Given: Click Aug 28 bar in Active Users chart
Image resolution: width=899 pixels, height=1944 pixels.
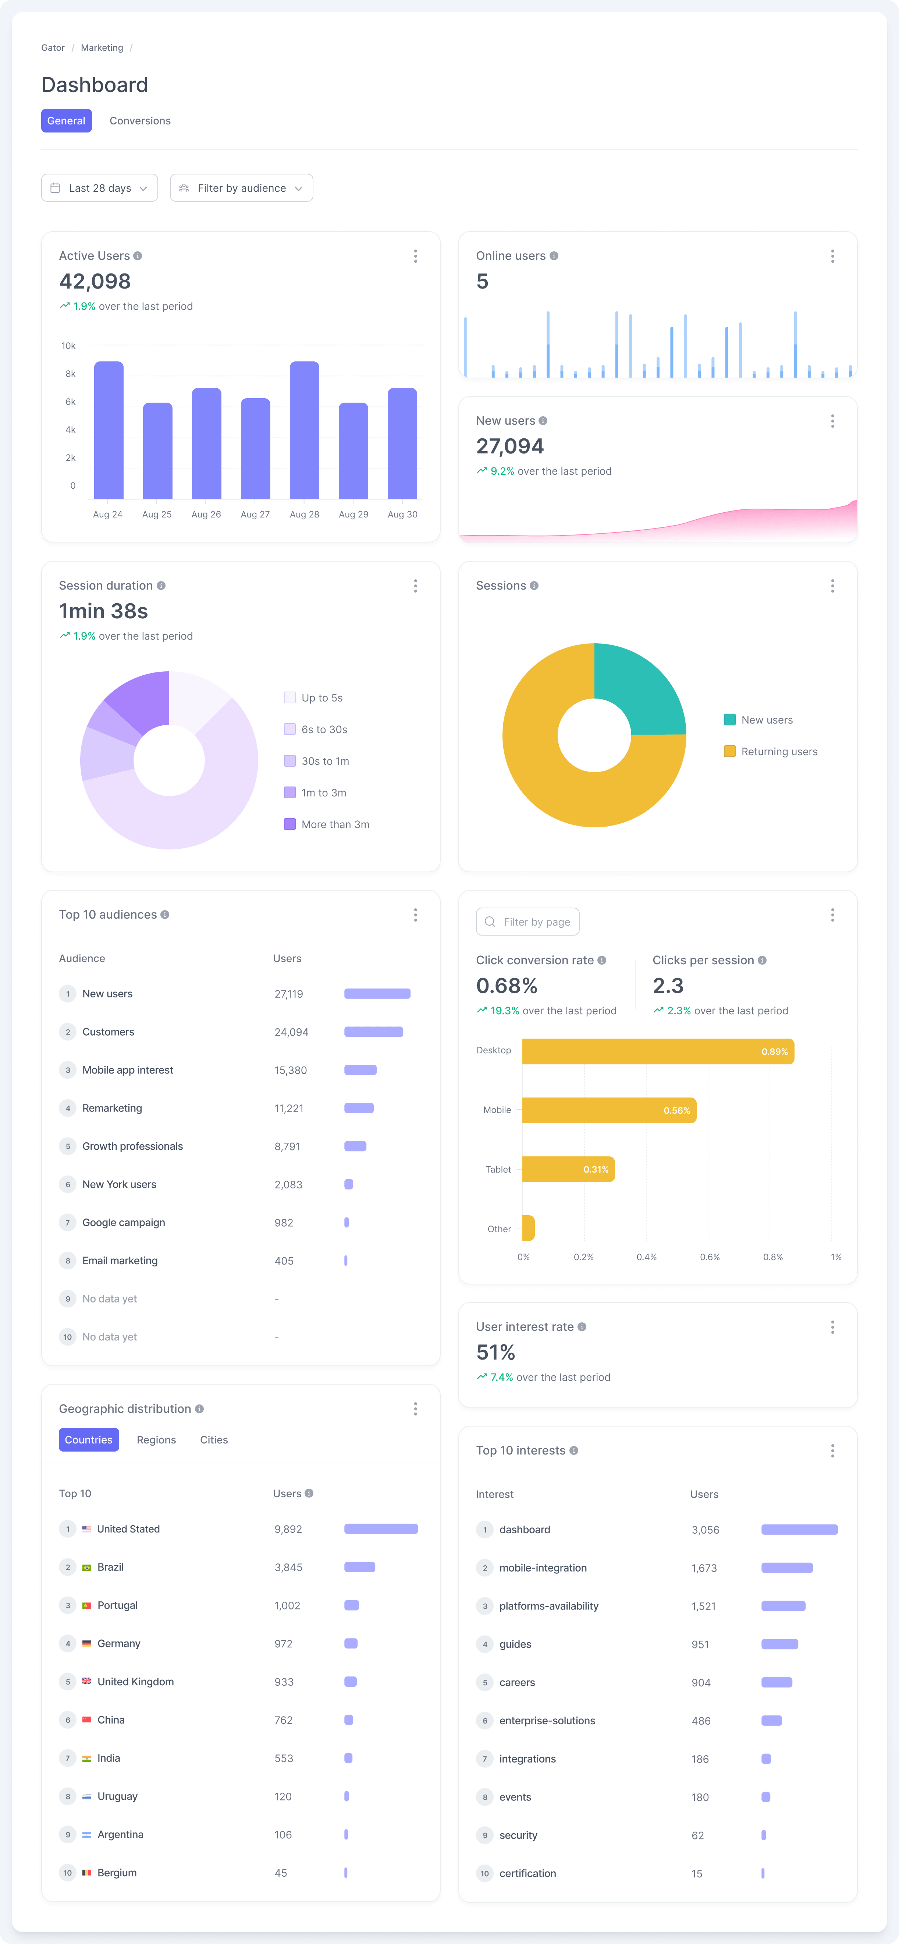Looking at the screenshot, I should click(x=305, y=430).
